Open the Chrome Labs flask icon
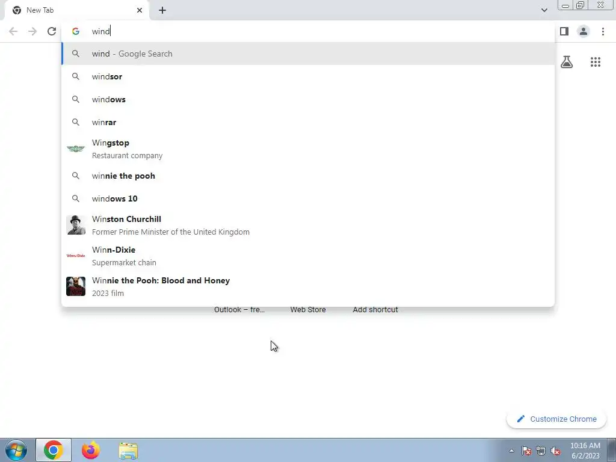Screen dimensions: 616x462 [x=567, y=62]
